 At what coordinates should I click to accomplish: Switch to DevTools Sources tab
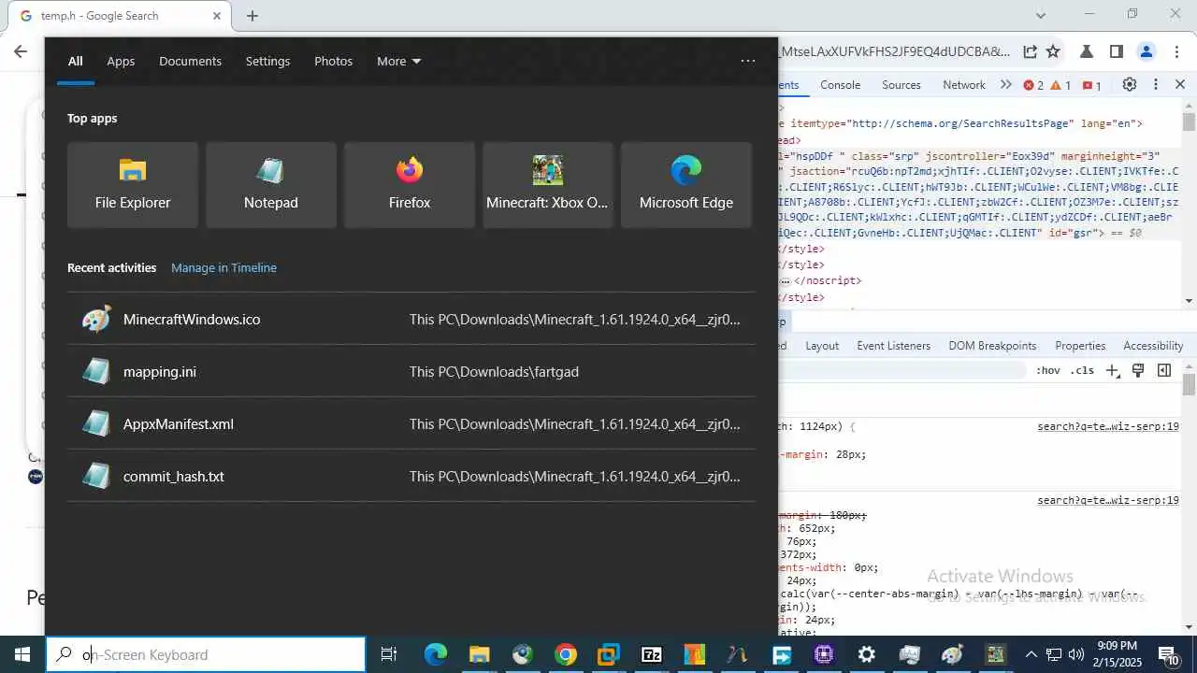(901, 85)
